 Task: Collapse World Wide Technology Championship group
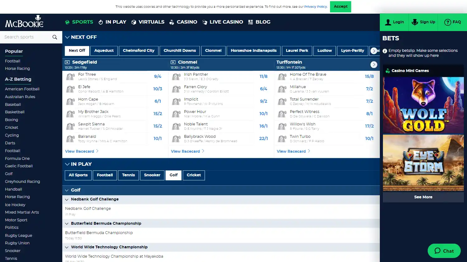point(67,247)
